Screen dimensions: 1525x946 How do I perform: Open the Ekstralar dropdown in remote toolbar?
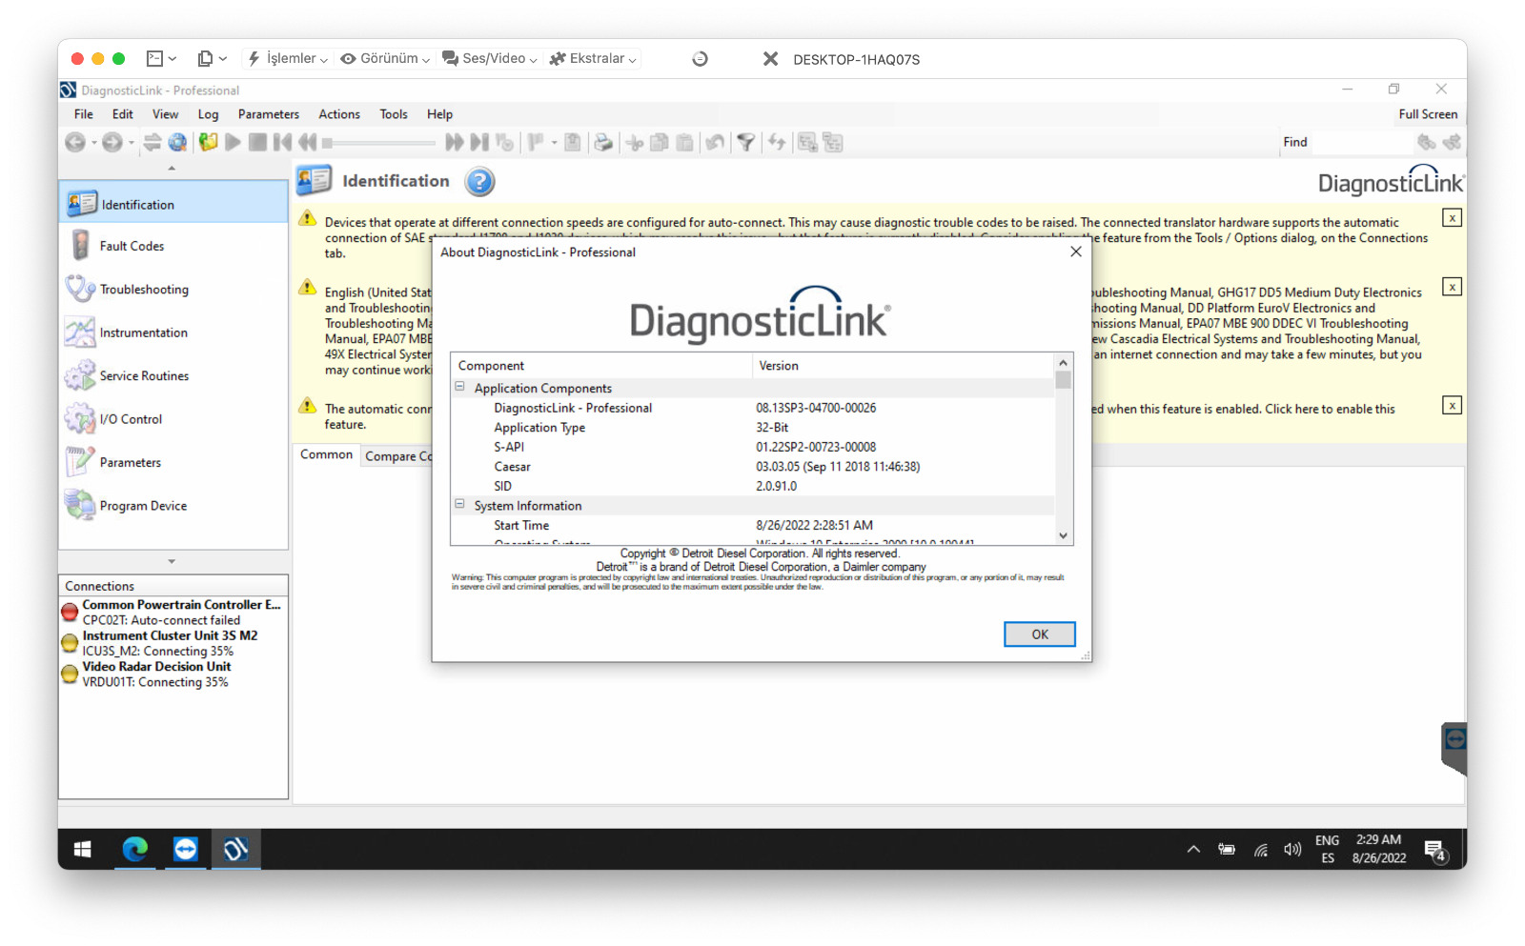click(593, 58)
